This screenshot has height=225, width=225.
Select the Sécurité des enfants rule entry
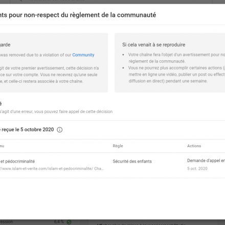tap(132, 161)
